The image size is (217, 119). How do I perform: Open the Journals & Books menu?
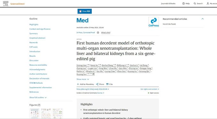pyautogui.click(x=168, y=3)
